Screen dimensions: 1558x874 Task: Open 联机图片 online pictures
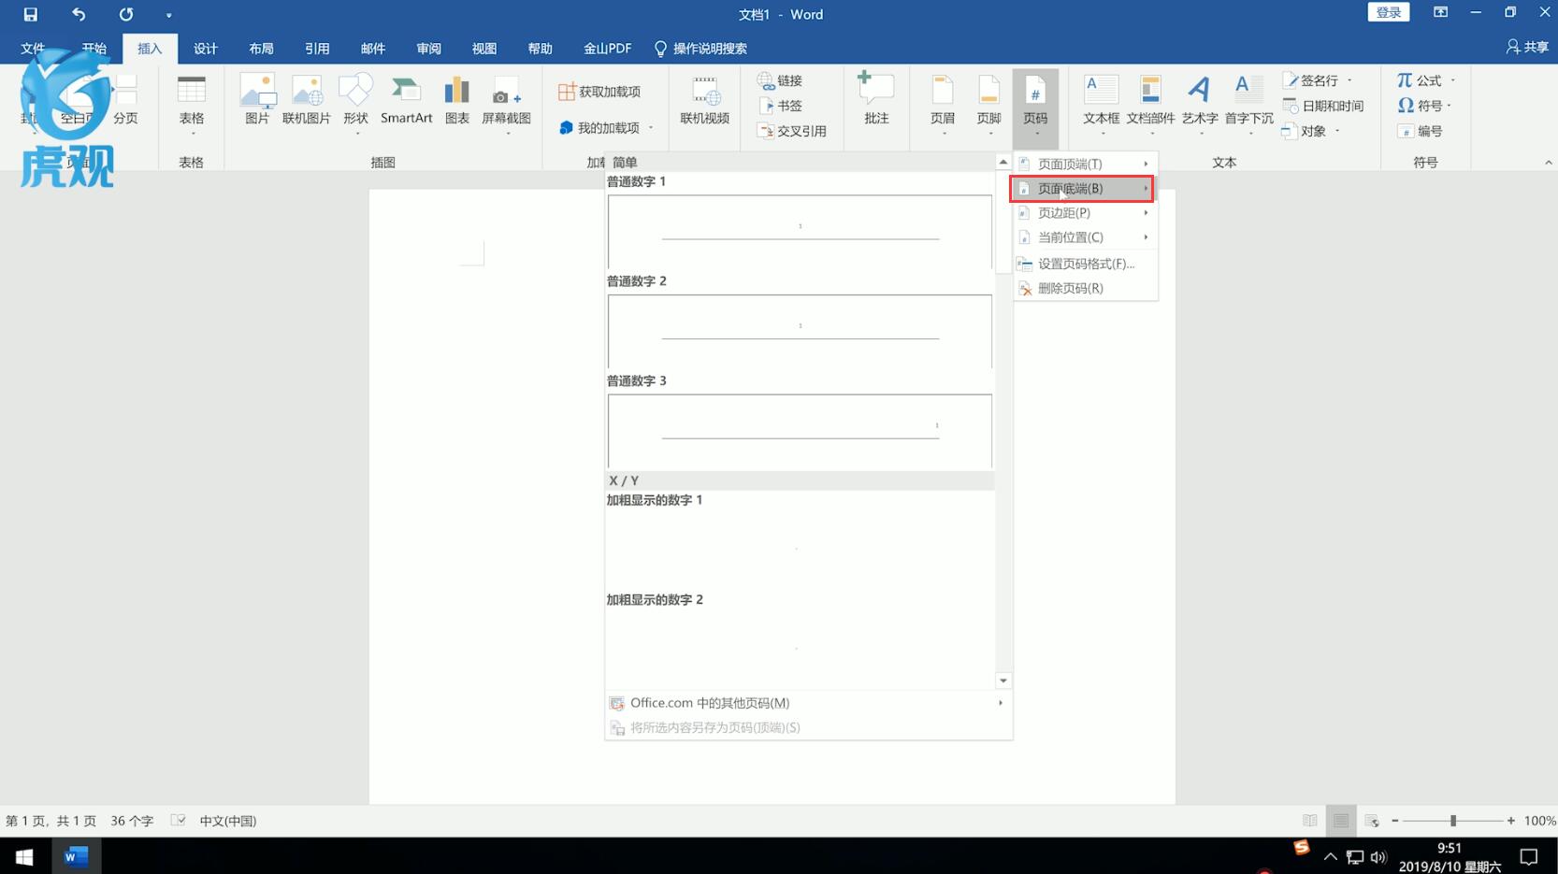click(x=307, y=99)
